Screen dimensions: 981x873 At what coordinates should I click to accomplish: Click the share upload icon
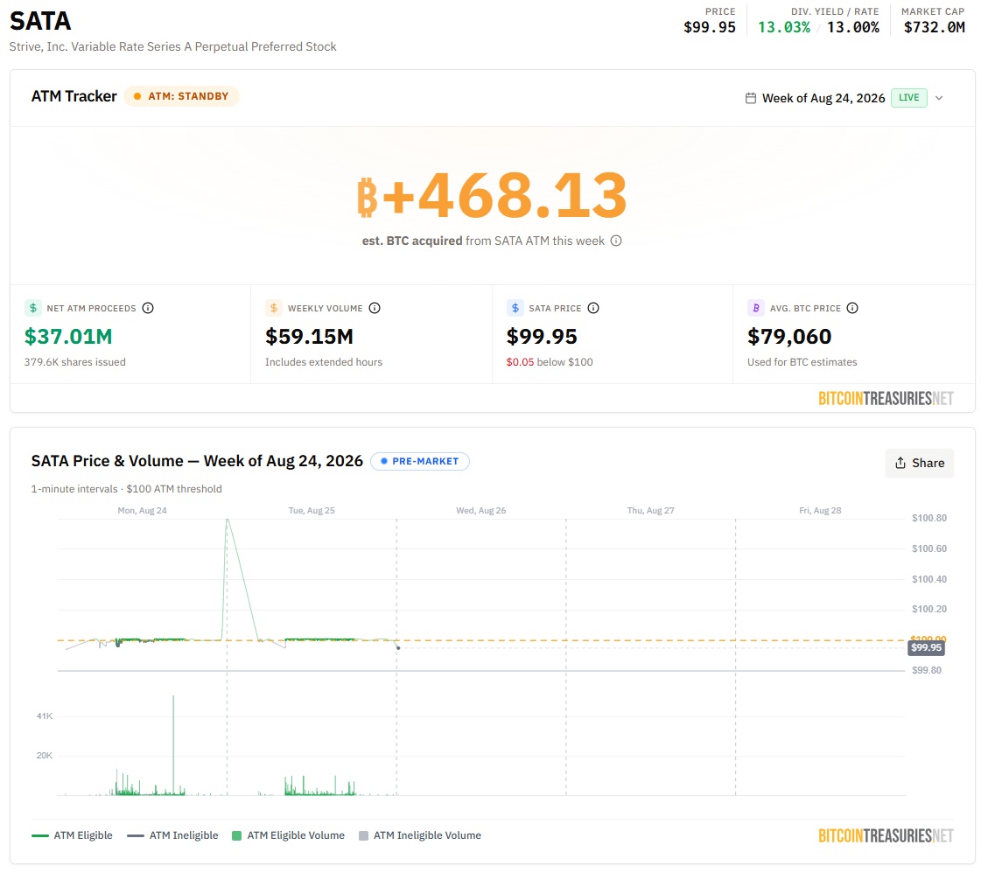tap(900, 463)
